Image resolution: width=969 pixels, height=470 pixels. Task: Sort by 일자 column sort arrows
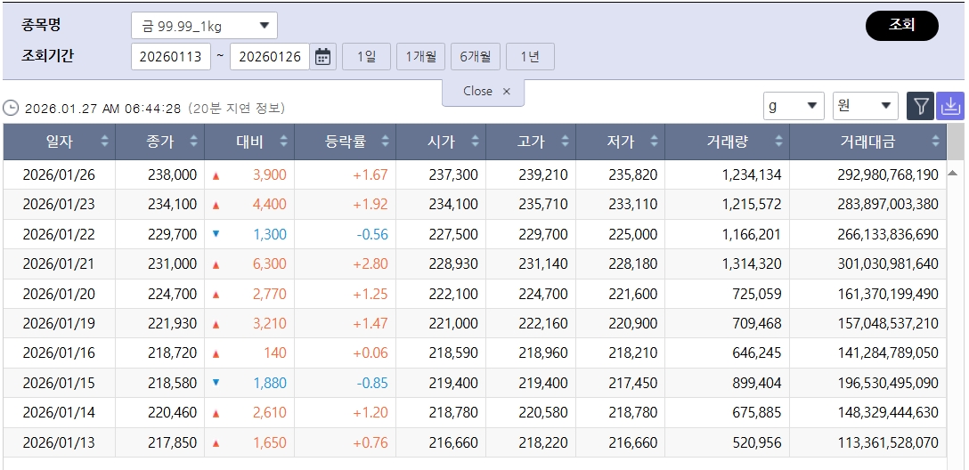coord(104,142)
